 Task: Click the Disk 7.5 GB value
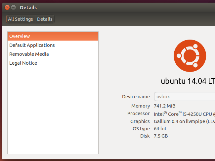[161, 136]
